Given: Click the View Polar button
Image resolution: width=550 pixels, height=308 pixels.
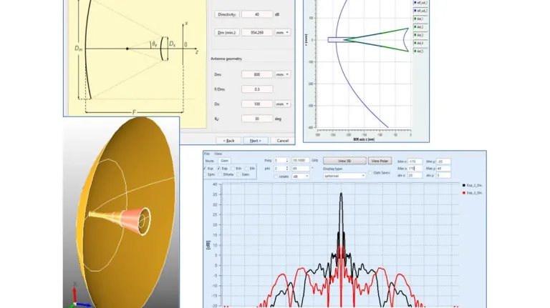Looking at the screenshot, I should click(380, 161).
